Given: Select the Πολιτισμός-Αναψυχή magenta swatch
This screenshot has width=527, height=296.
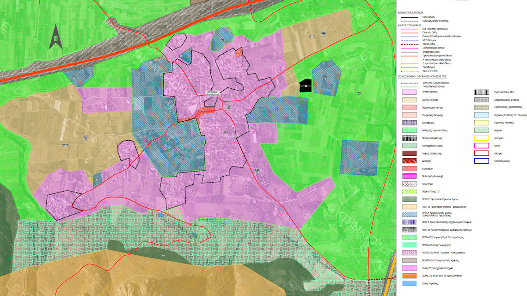Looking at the screenshot, I should [x=410, y=176].
